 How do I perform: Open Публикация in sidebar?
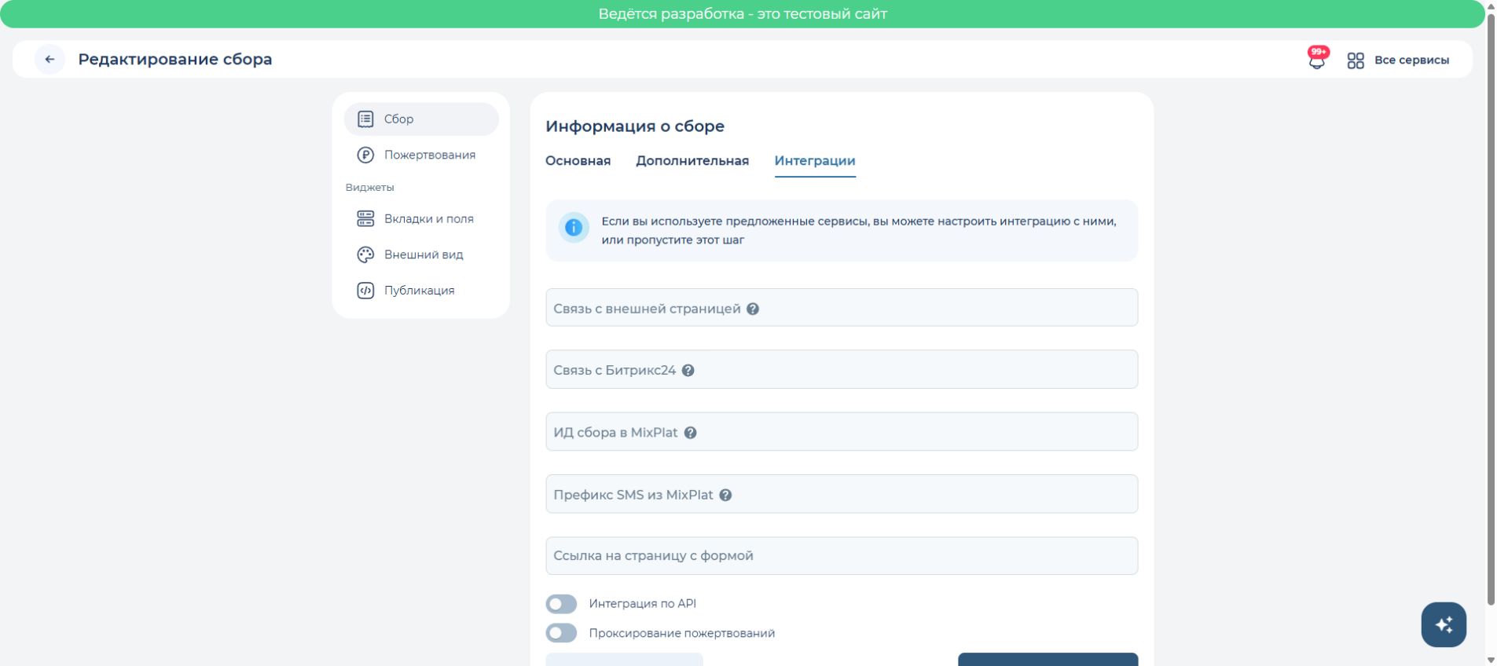(x=421, y=291)
